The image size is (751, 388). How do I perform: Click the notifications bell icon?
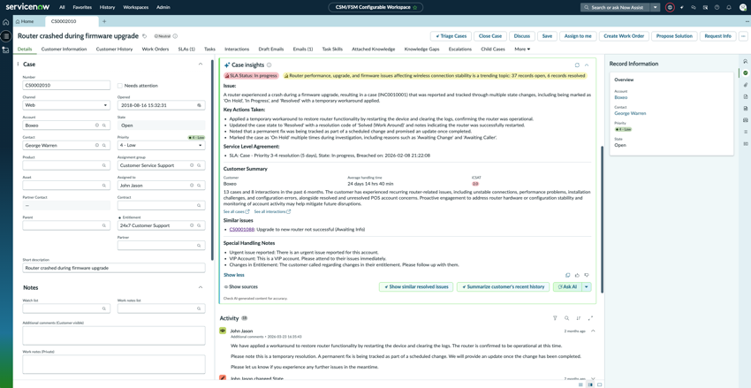(x=729, y=8)
